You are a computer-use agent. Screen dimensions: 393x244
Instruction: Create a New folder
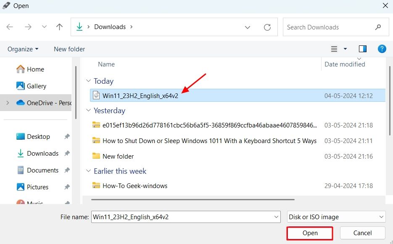[69, 49]
